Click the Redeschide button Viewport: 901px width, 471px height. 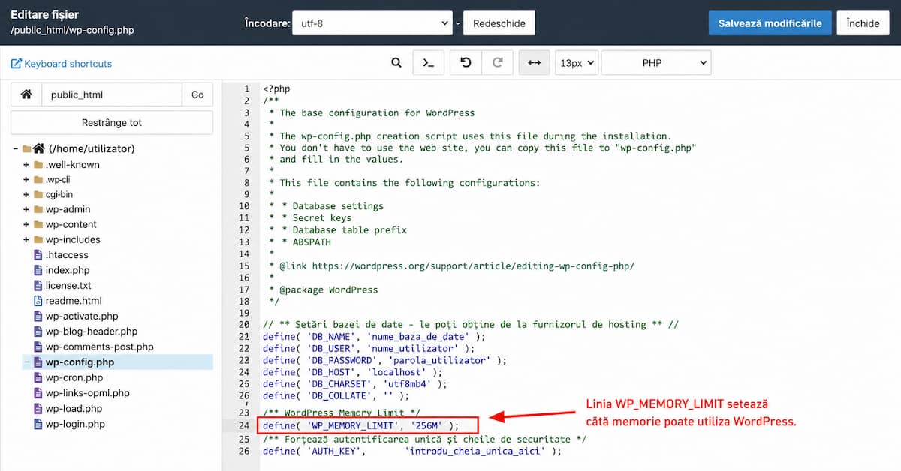click(499, 23)
